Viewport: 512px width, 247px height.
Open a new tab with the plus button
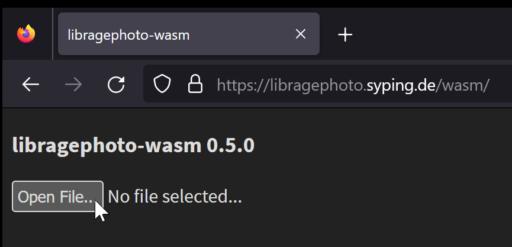(345, 35)
